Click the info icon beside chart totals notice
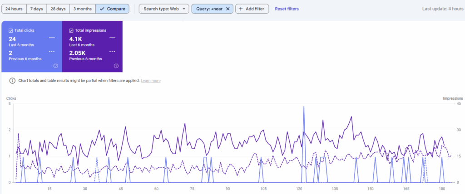Viewport: 465px width, 194px height. point(12,81)
